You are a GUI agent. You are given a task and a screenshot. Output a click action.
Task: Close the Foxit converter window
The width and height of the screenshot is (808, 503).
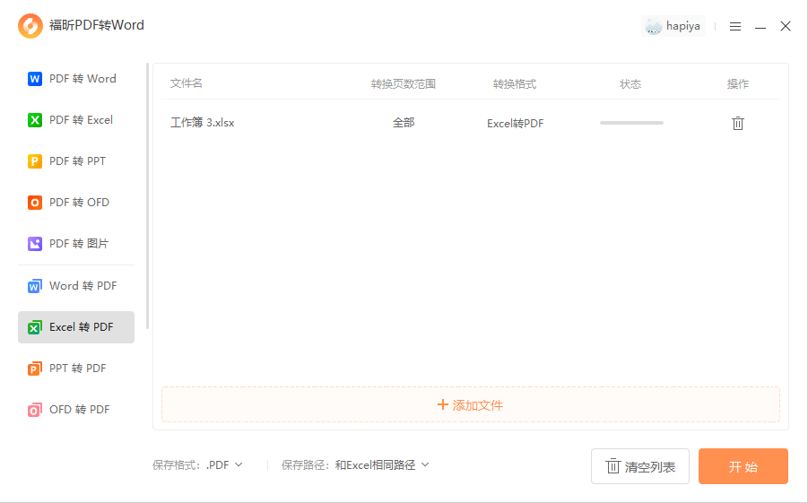pos(786,26)
